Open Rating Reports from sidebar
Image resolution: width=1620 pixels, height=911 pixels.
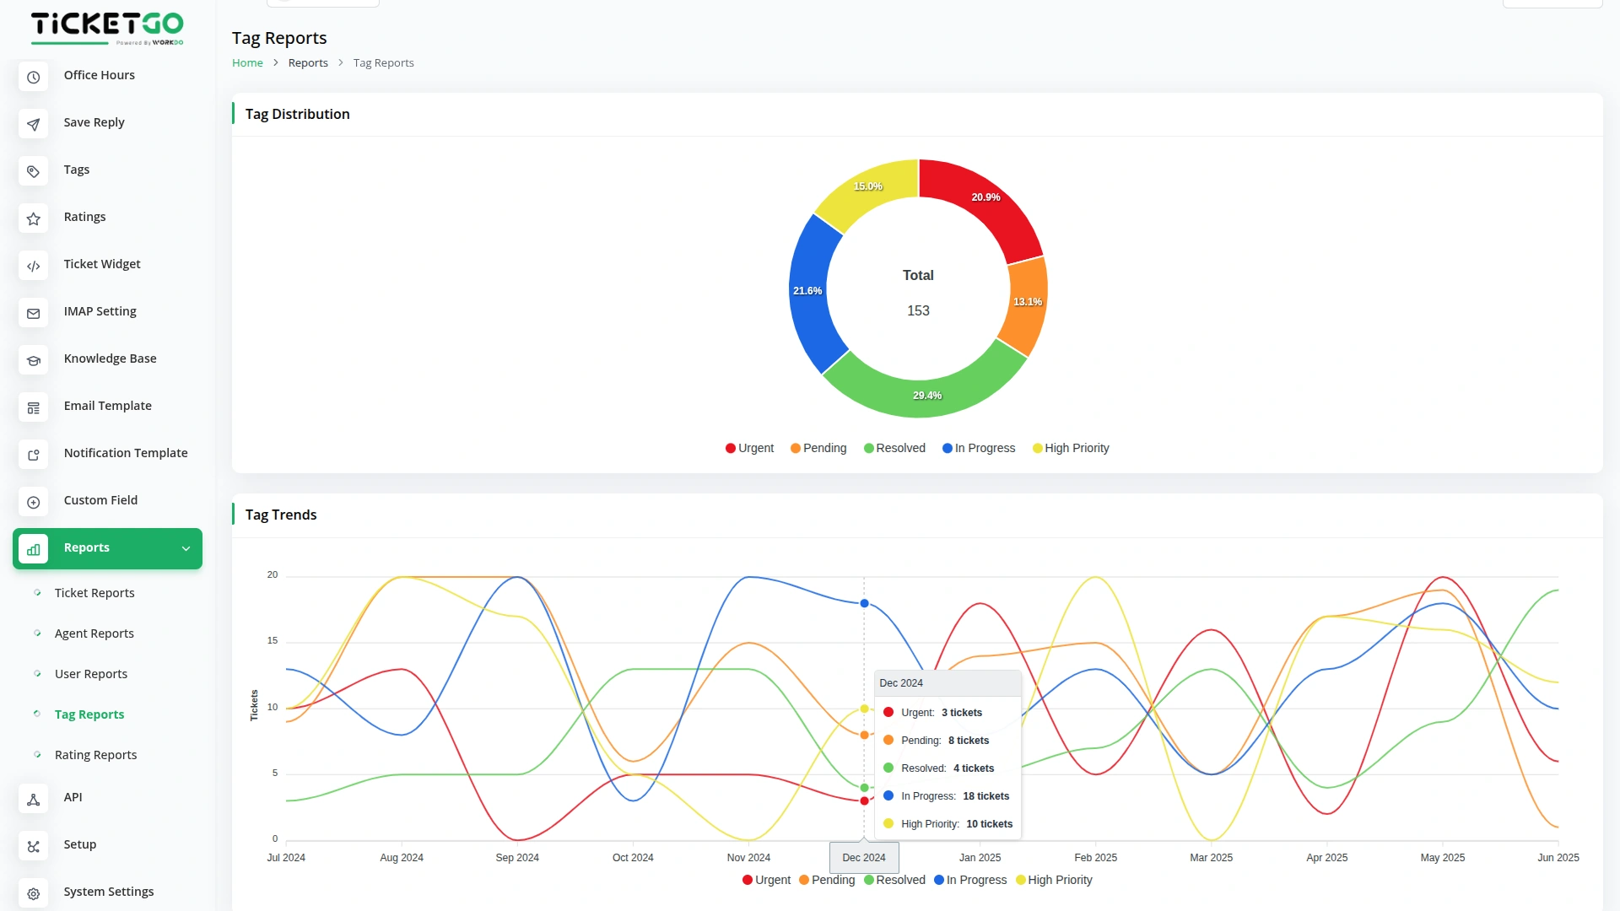95,755
